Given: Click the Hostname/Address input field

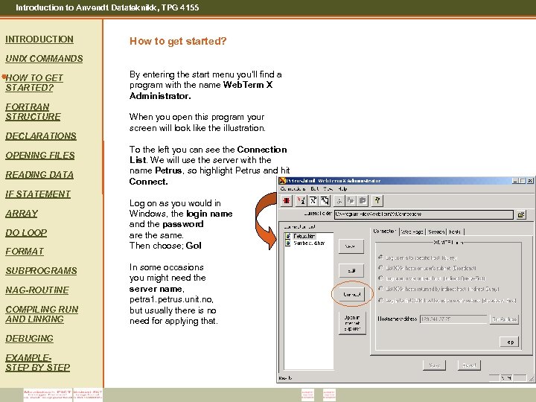Looking at the screenshot, I should click(453, 319).
